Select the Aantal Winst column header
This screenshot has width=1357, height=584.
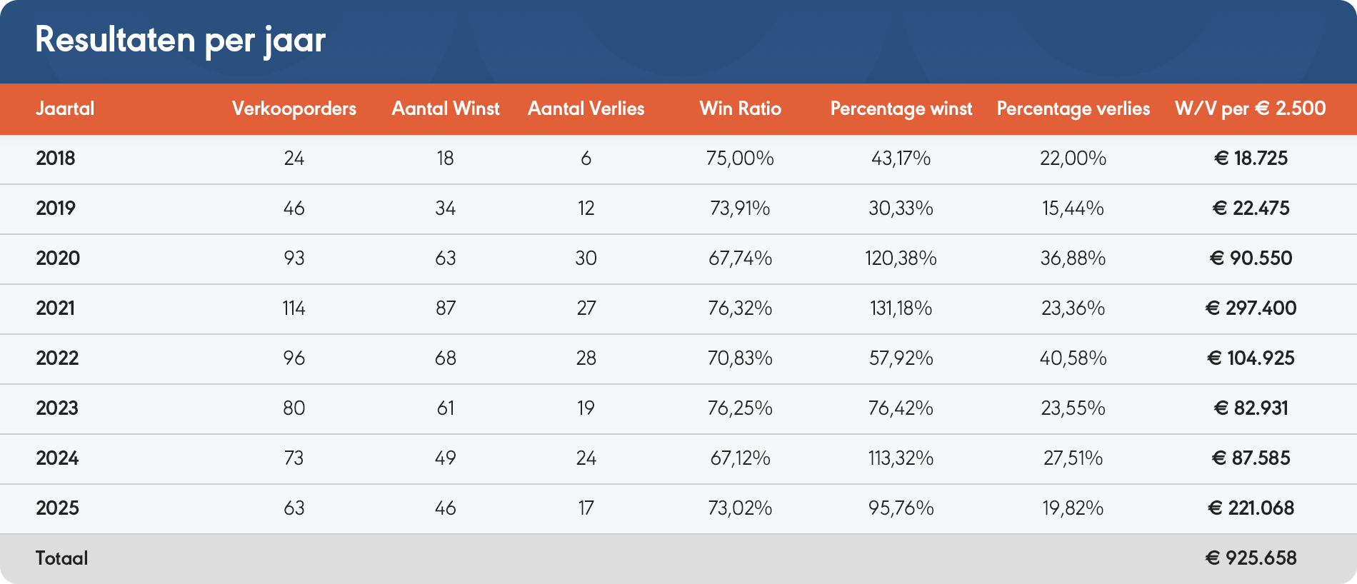pos(445,109)
